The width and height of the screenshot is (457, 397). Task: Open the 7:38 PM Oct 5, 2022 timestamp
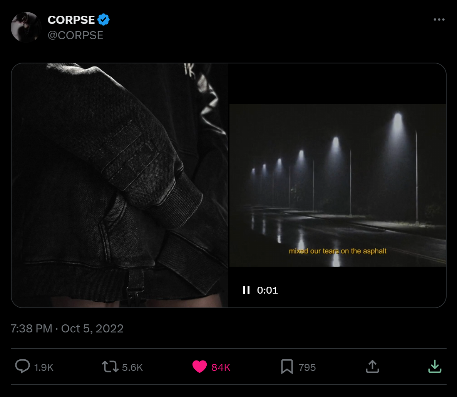tap(67, 329)
